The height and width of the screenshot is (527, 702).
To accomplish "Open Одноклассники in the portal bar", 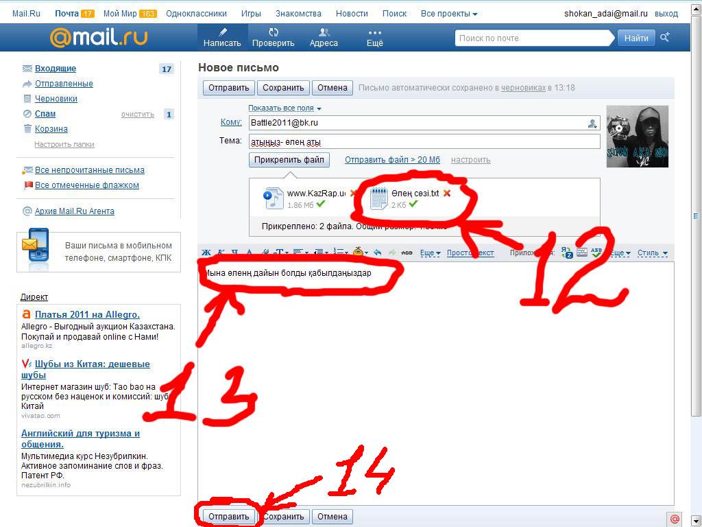I will (197, 14).
